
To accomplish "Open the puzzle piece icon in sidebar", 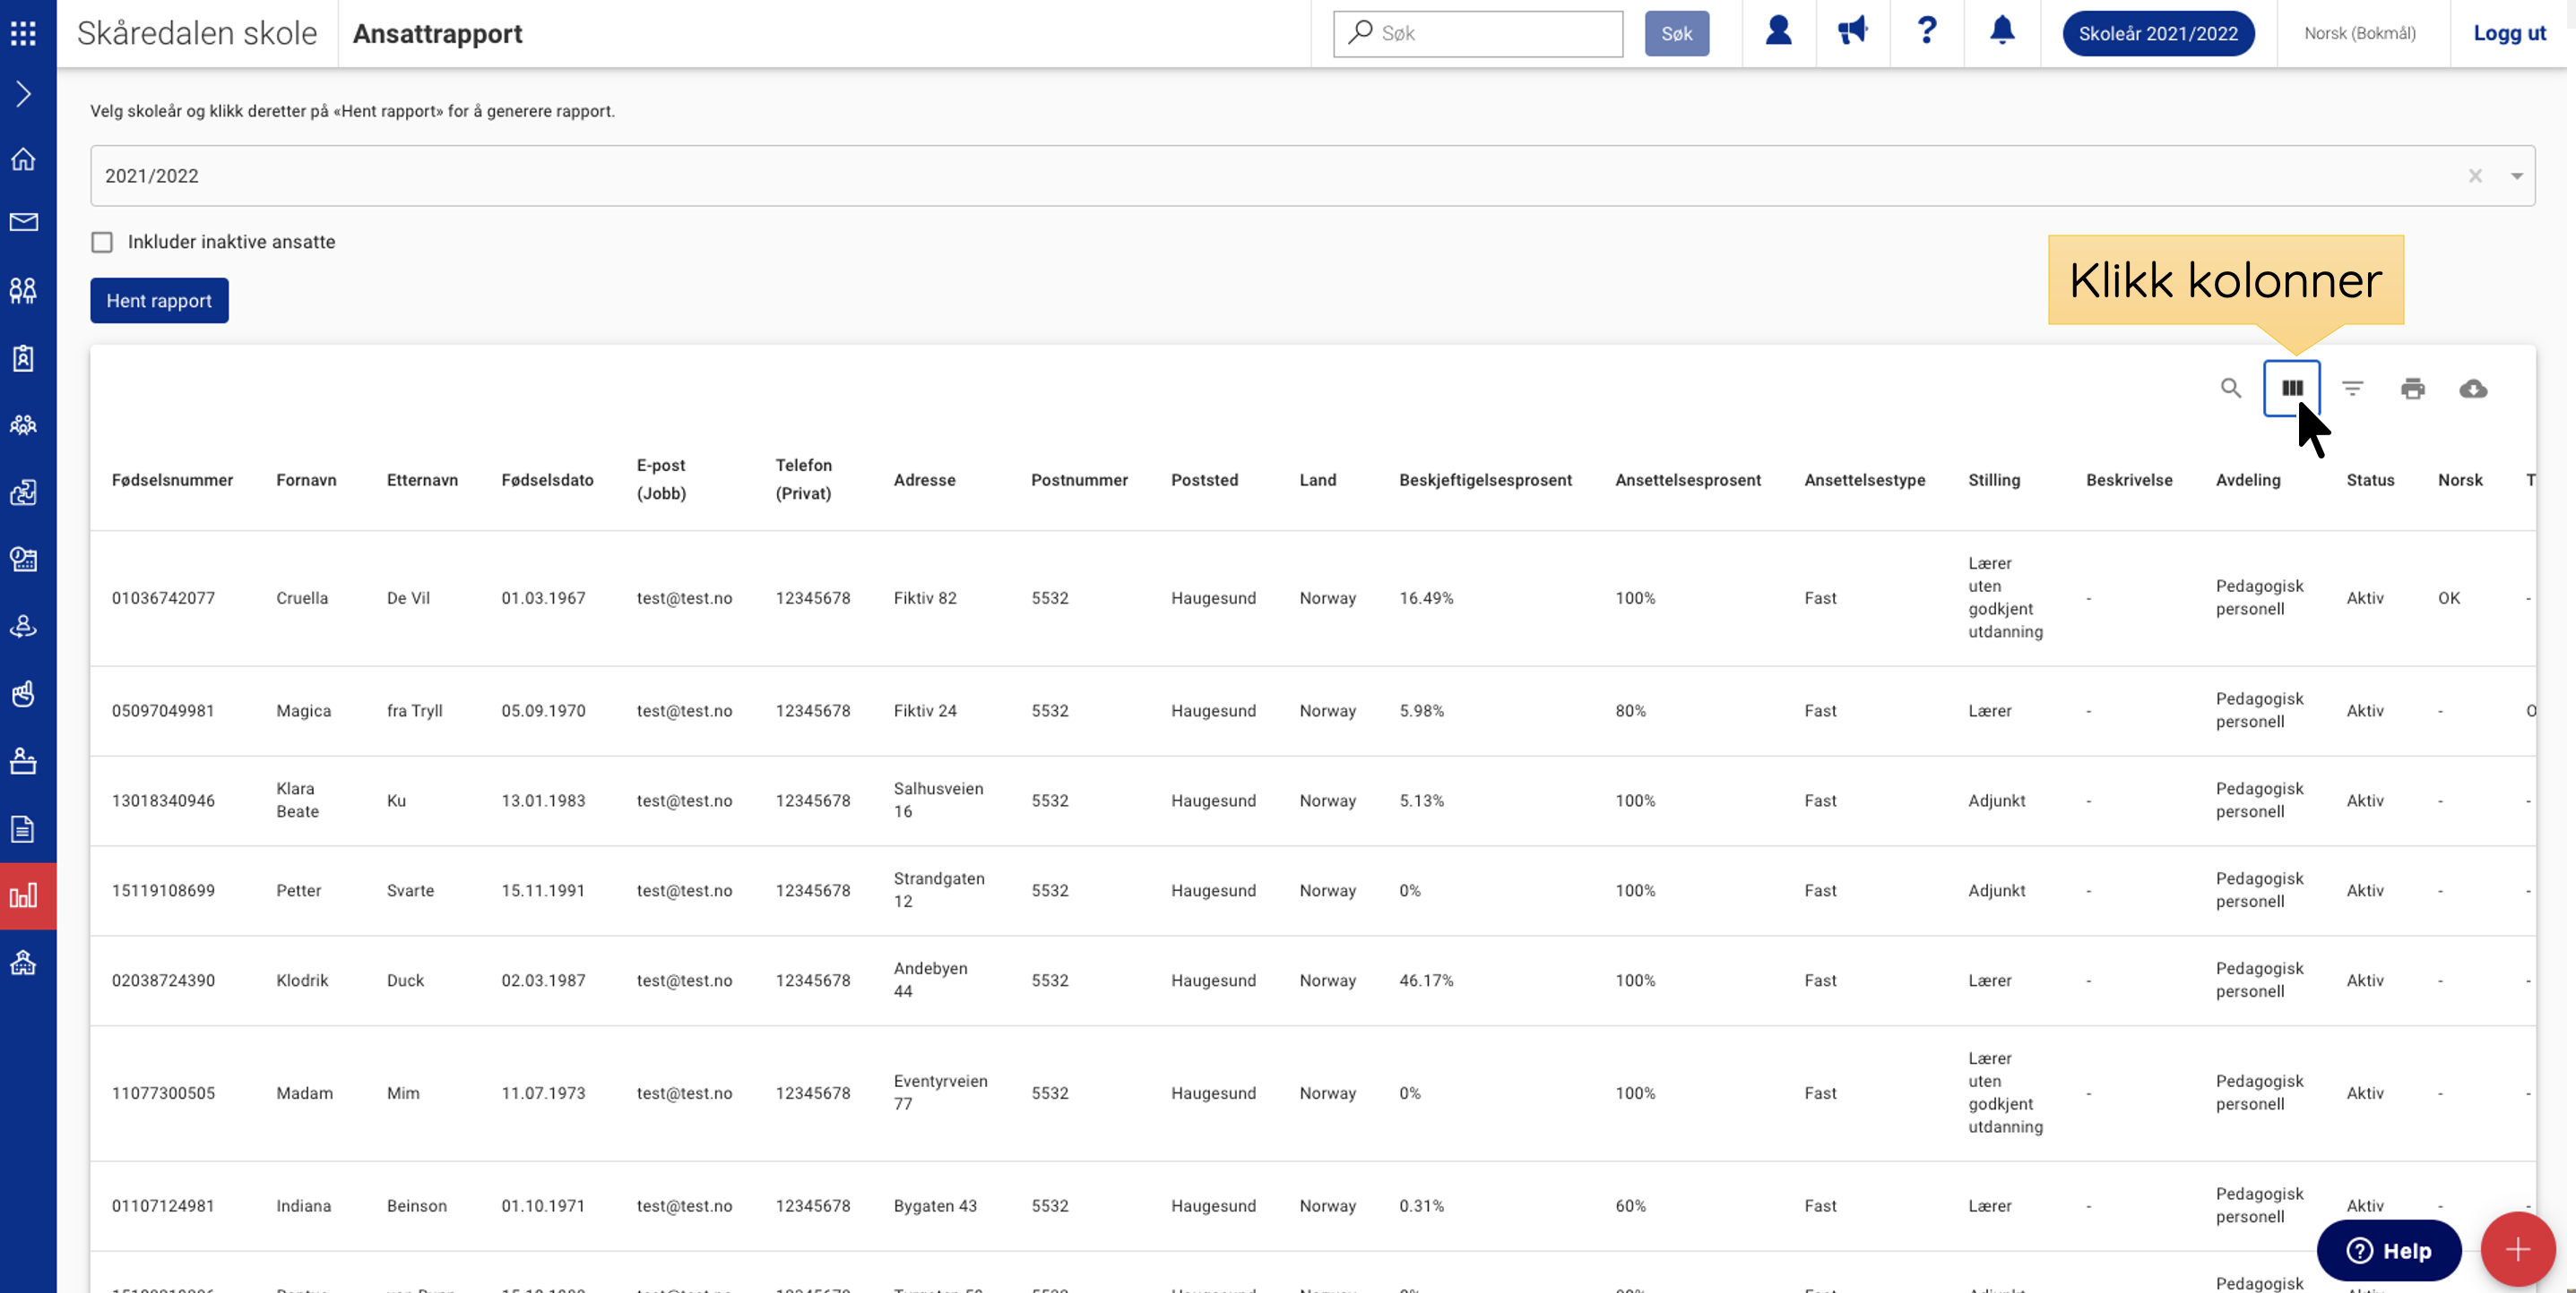I will click(x=23, y=492).
